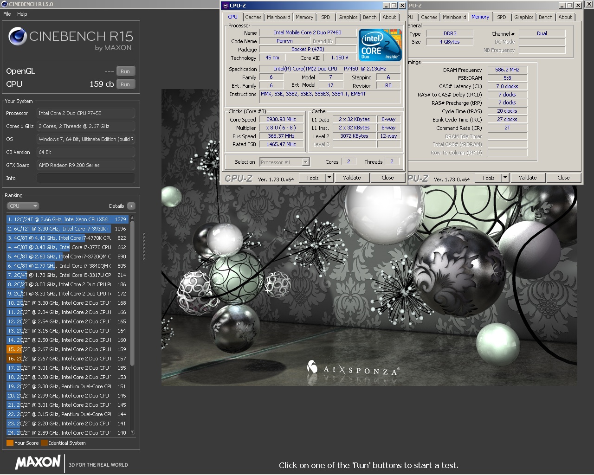The width and height of the screenshot is (594, 475).
Task: Click the Bus Speed value 366.37 MHz
Action: [x=281, y=136]
